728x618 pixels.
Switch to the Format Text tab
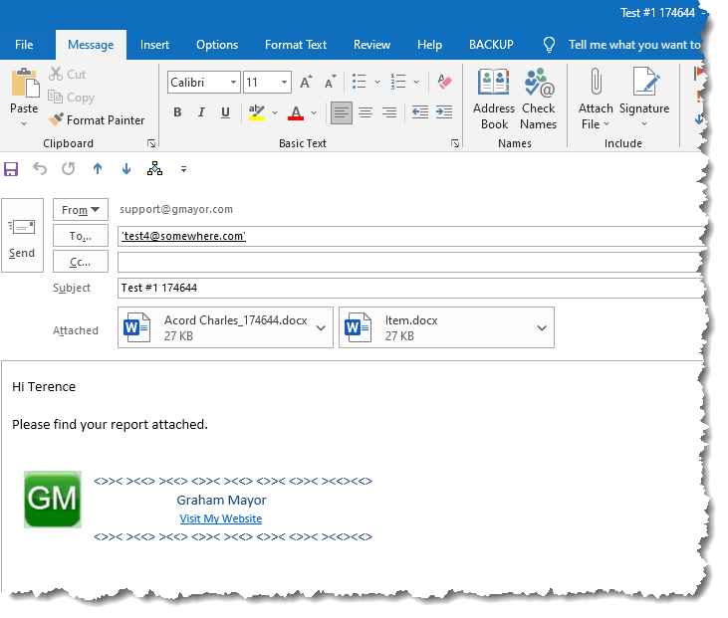click(296, 45)
